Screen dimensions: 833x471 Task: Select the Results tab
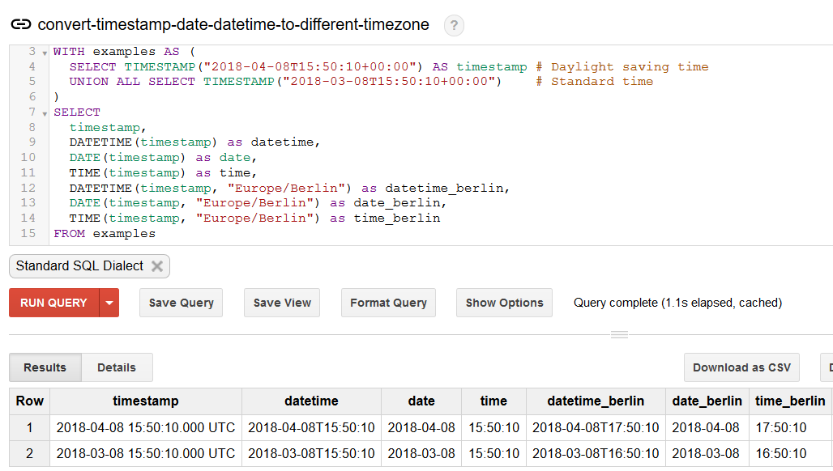45,367
